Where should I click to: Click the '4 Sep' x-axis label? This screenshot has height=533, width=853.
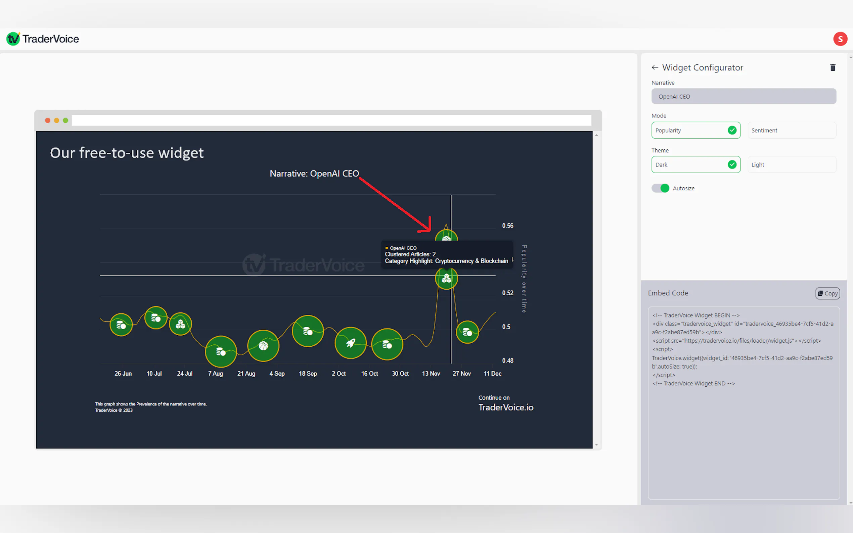click(x=277, y=374)
